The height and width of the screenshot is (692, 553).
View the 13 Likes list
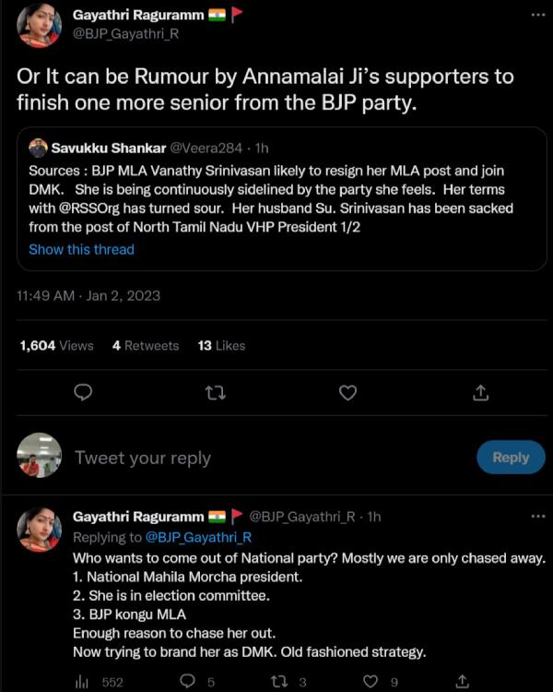coord(221,345)
